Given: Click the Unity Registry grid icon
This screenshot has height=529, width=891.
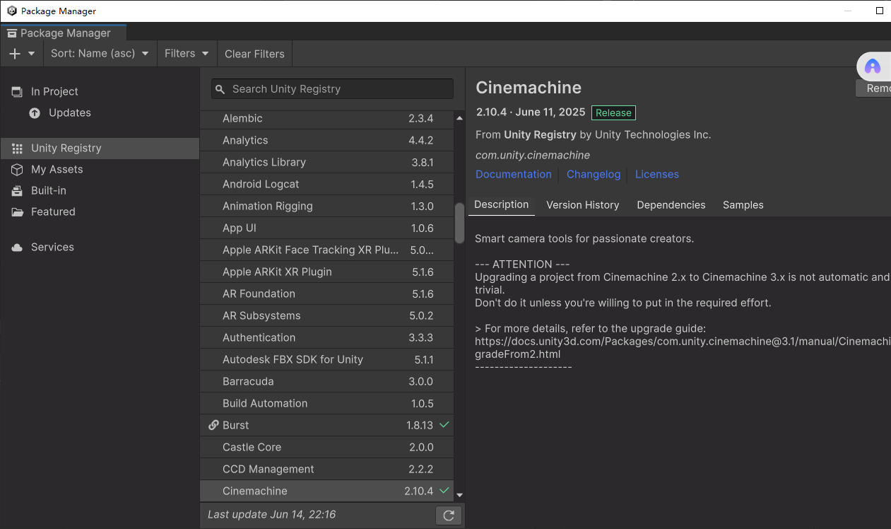Looking at the screenshot, I should [x=17, y=148].
